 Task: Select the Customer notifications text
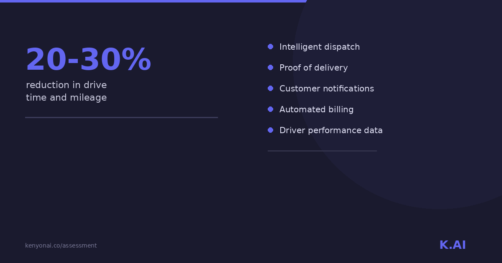326,89
